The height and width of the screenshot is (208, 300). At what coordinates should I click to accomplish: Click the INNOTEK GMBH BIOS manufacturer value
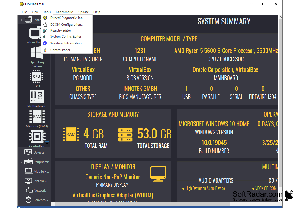pos(140,89)
